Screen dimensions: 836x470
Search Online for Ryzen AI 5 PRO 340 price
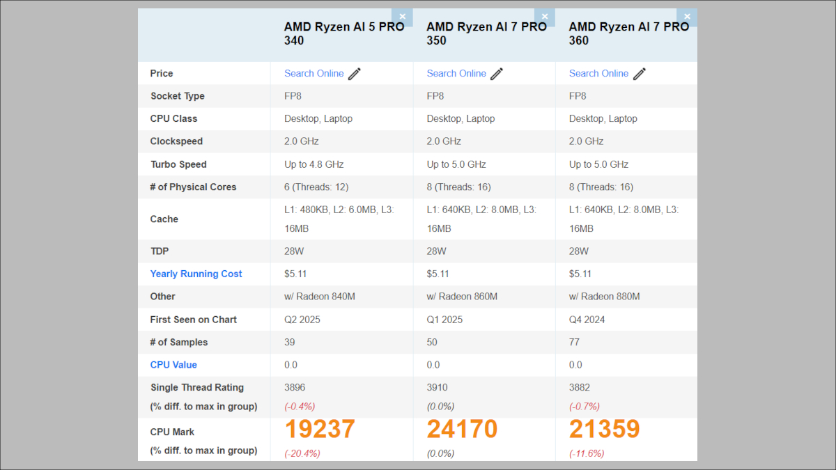coord(313,73)
